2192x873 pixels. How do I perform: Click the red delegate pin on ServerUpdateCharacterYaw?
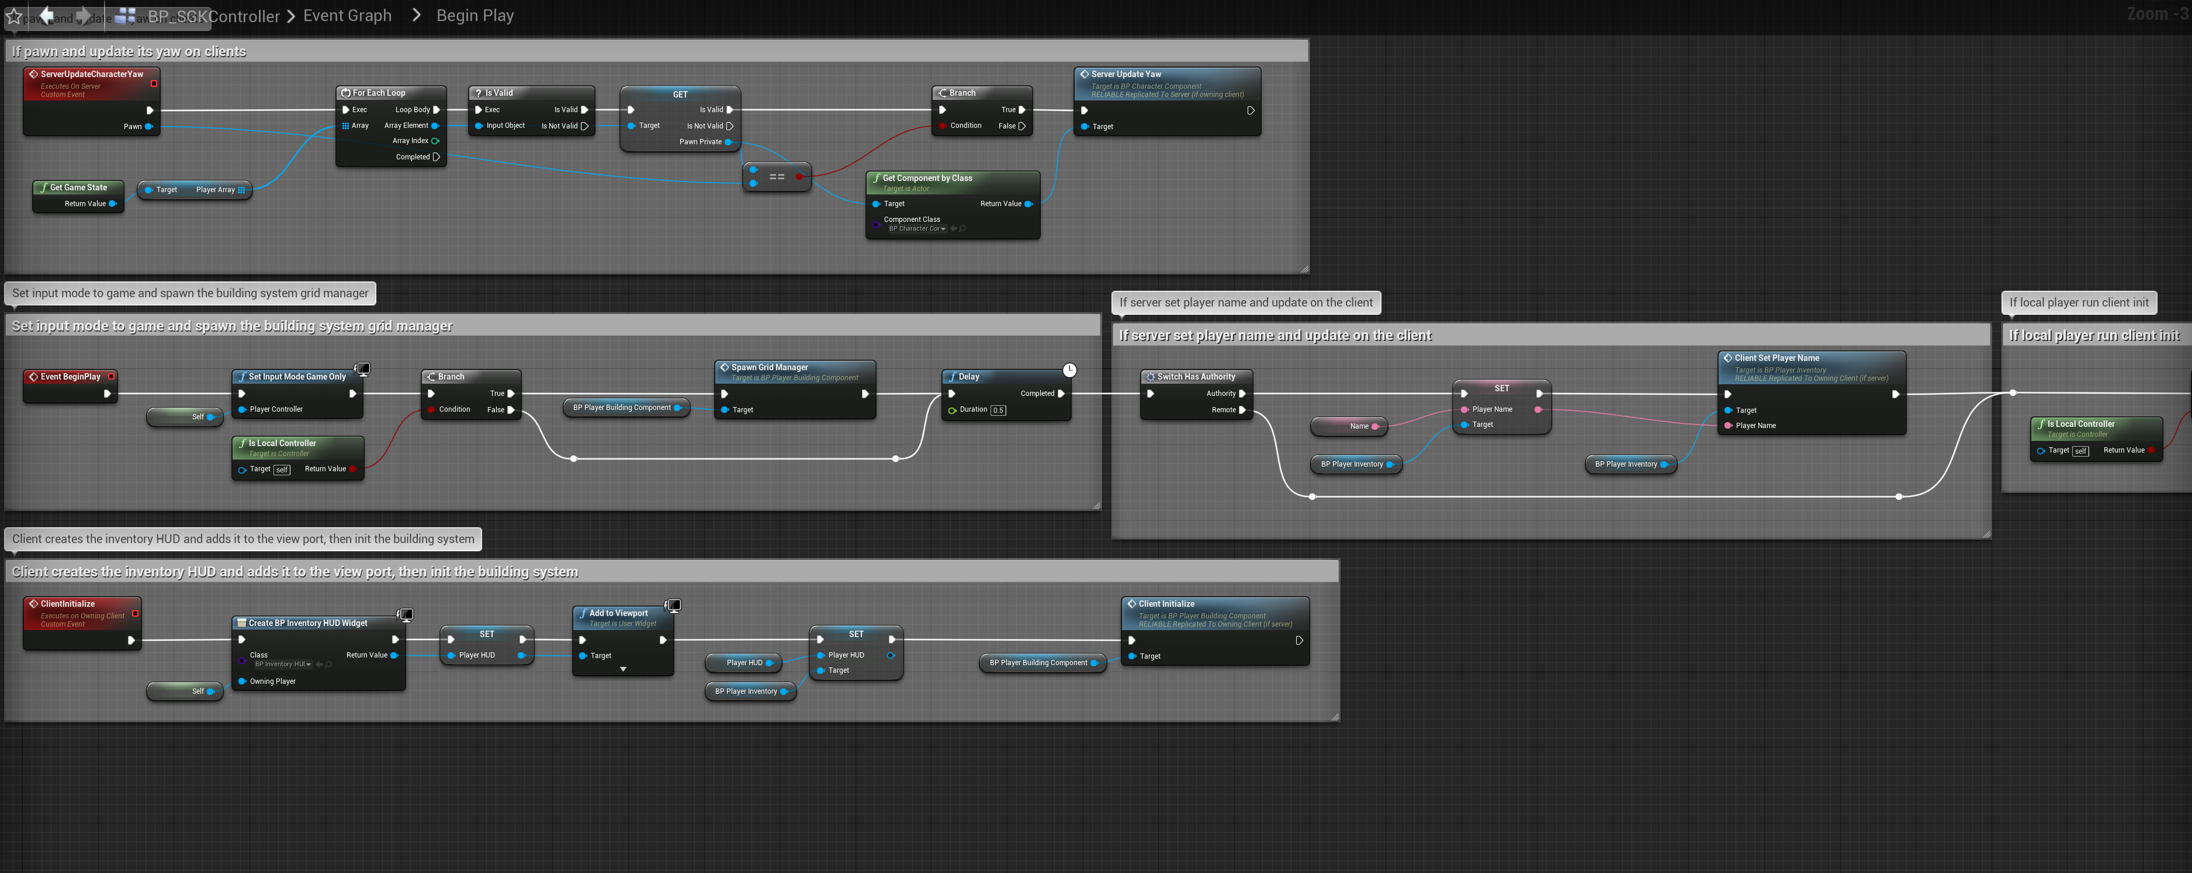click(x=154, y=84)
